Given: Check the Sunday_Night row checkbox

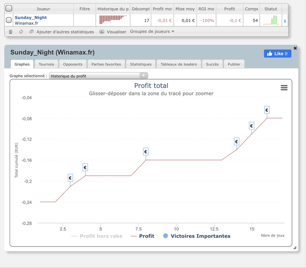Looking at the screenshot, I should [9, 20].
